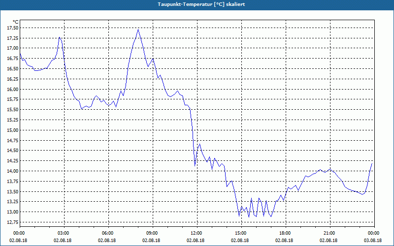Viewport: 394px width, 246px height.
Task: Click the 16,75 y-axis label
Action: coord(12,59)
